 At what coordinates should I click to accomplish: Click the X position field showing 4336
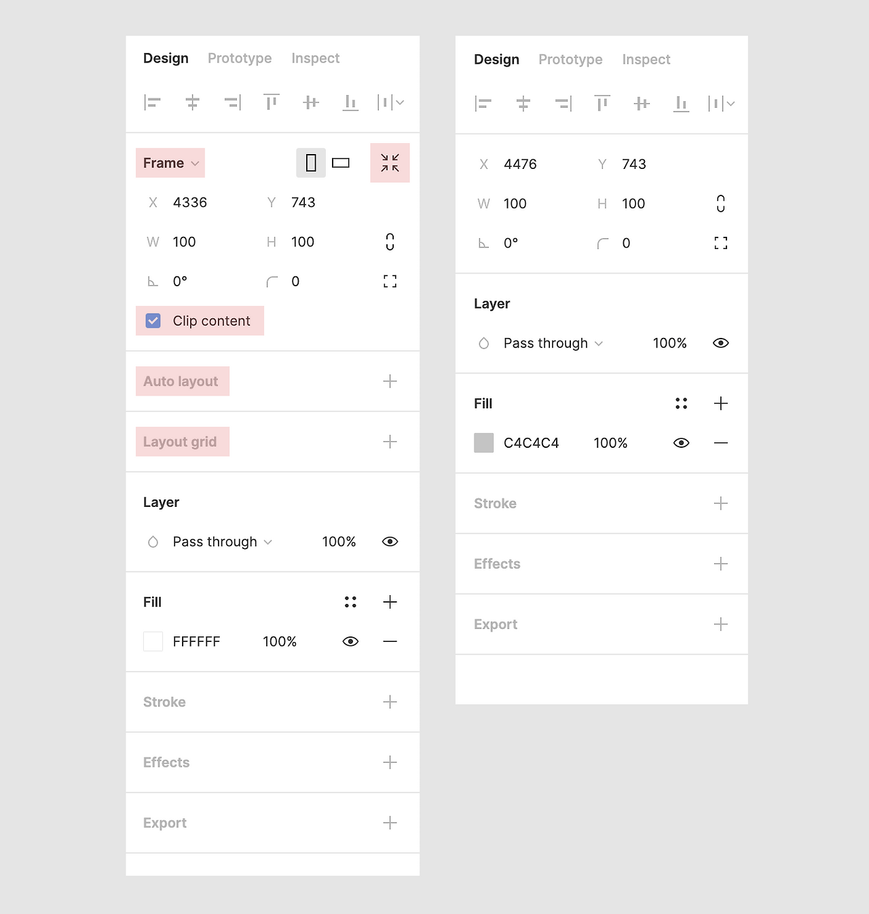pos(190,203)
